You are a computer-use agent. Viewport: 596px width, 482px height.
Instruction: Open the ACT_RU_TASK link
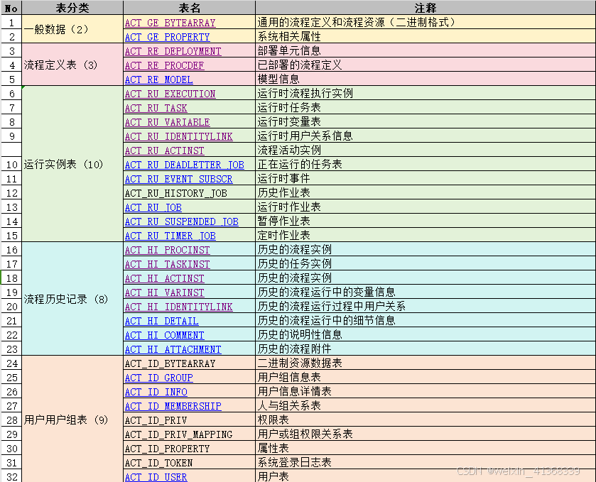(x=156, y=108)
